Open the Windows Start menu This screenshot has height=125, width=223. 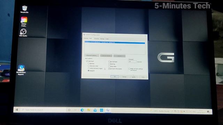tap(17, 110)
